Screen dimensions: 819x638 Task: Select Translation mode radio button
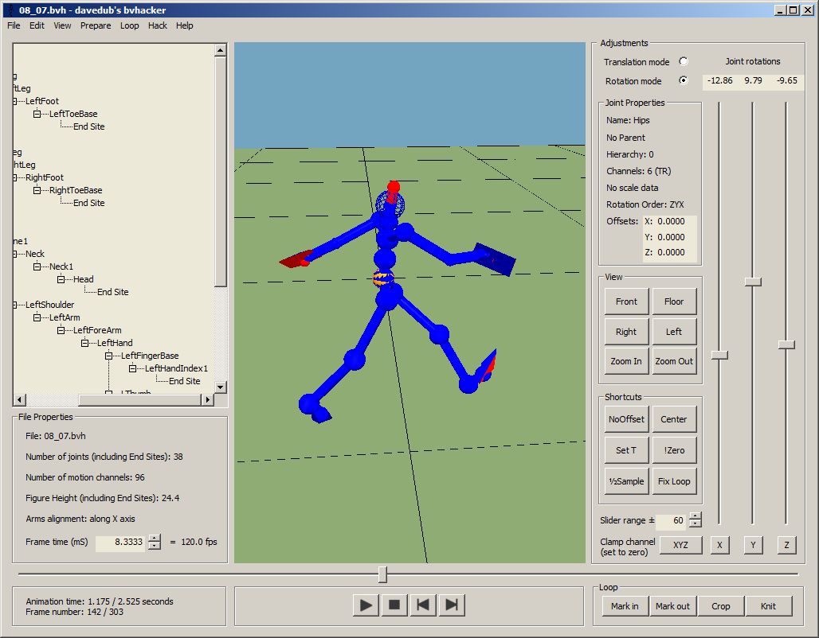tap(684, 61)
